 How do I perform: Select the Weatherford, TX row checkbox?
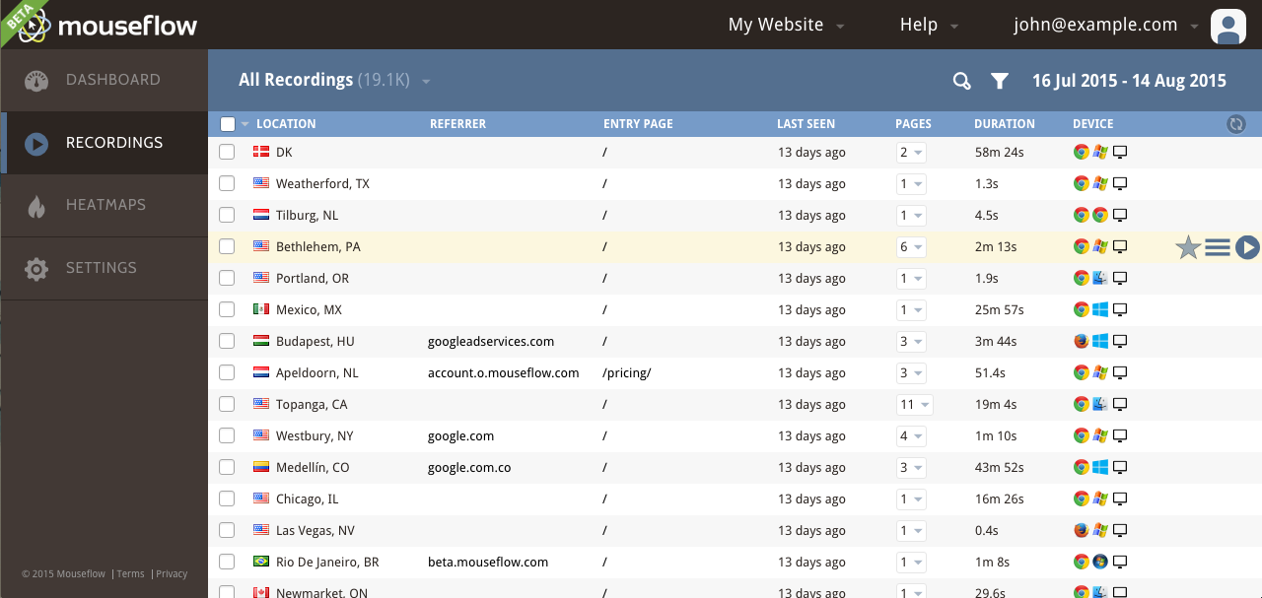(x=227, y=183)
